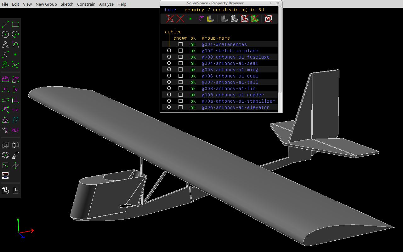Click the REF reference dimension tool

coord(15,130)
